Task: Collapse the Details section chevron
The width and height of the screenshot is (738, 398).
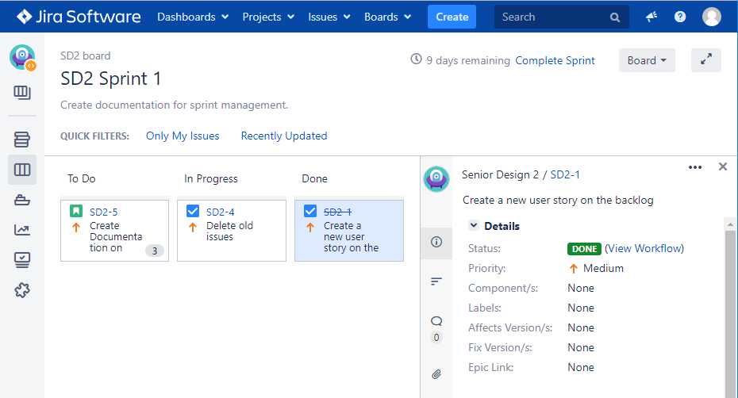Action: click(474, 225)
